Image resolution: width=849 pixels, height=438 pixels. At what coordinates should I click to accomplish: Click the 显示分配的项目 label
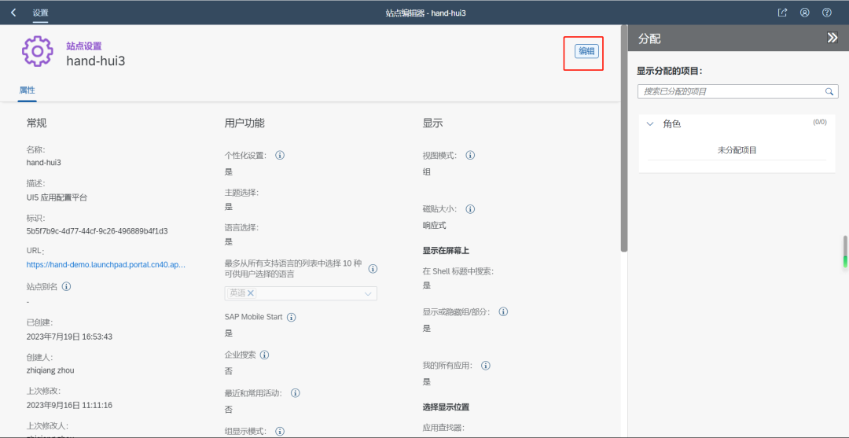(669, 71)
